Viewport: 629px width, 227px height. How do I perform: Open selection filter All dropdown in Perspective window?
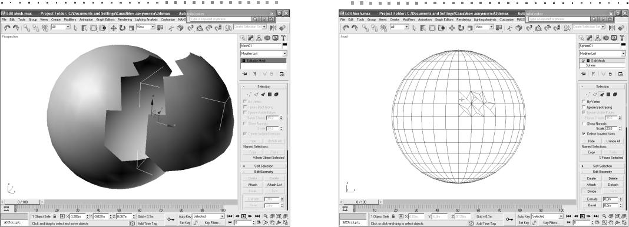click(x=68, y=27)
